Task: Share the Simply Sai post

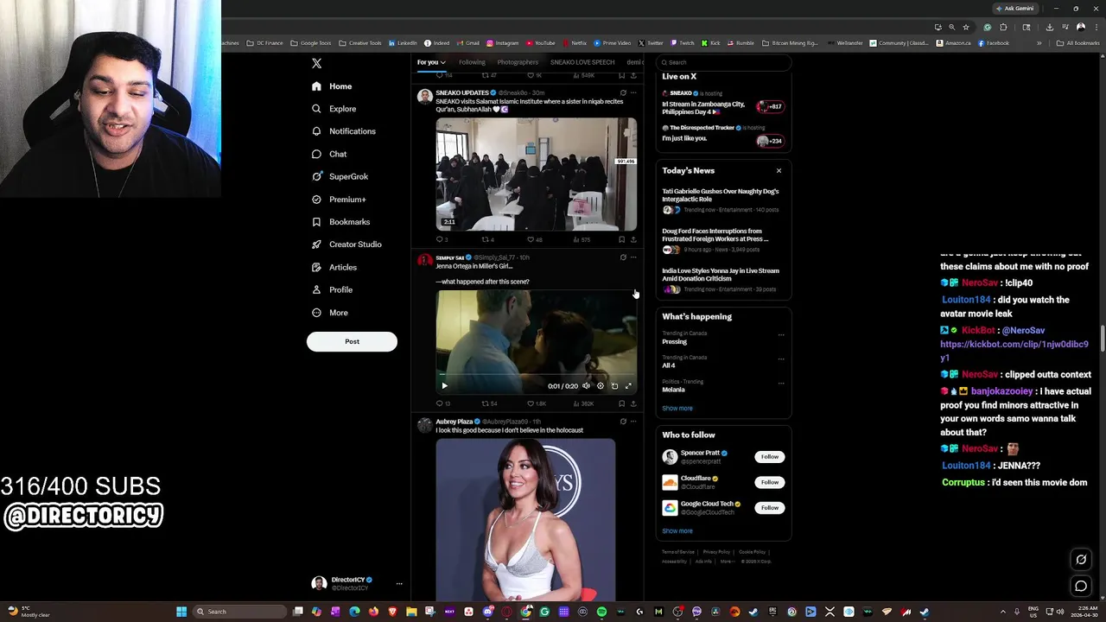Action: click(633, 403)
